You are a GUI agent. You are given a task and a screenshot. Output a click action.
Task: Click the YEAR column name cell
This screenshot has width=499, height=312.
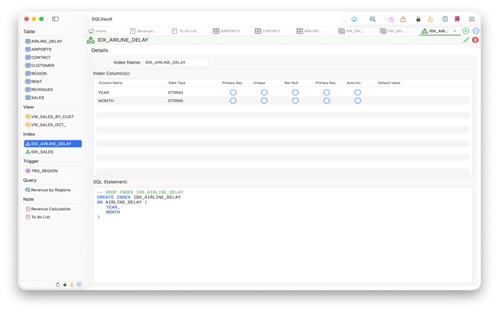click(x=104, y=92)
